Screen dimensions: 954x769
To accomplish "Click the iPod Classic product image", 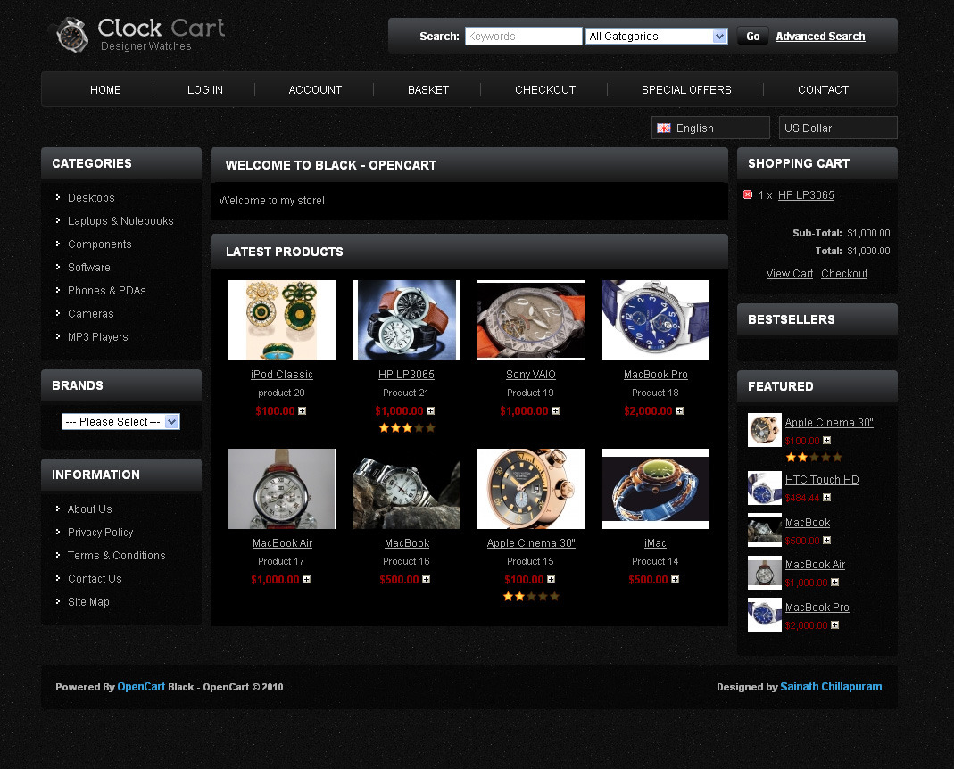I will click(282, 320).
